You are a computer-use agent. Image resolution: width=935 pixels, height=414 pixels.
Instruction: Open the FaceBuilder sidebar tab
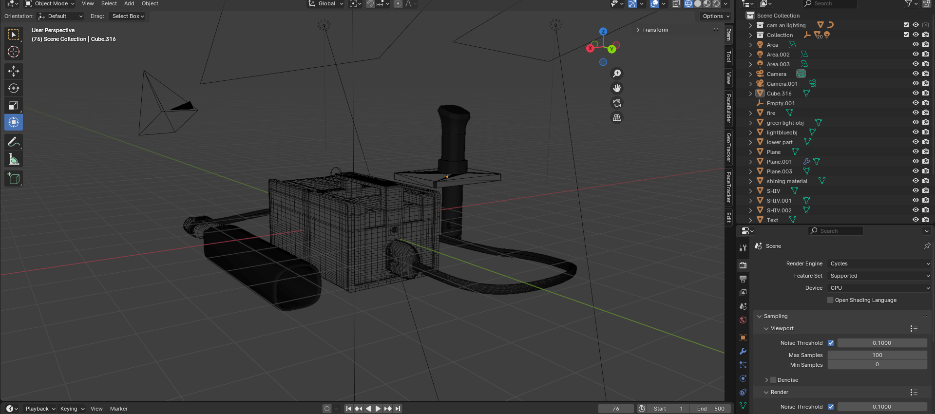click(728, 108)
